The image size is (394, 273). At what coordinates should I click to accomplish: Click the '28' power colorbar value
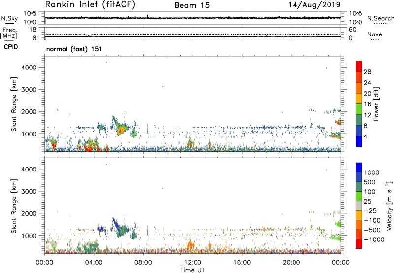367,72
